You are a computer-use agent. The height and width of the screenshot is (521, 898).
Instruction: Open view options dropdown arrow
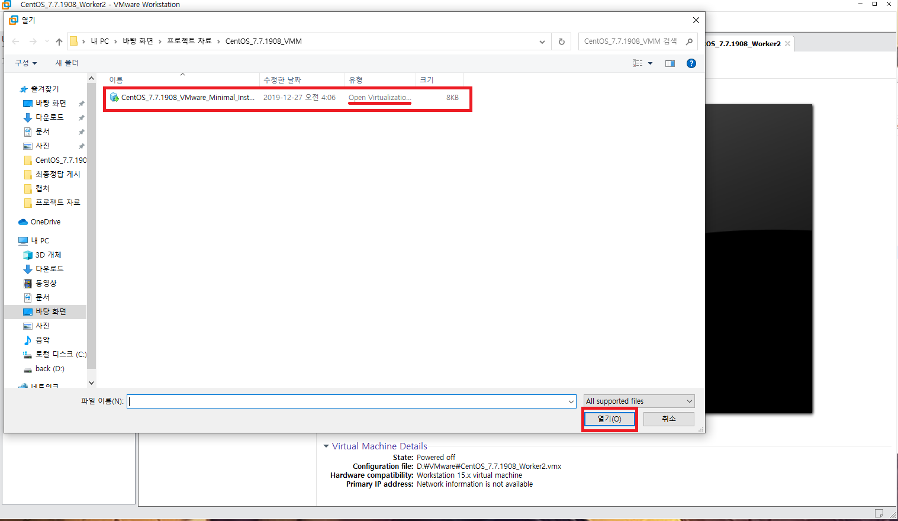click(x=650, y=63)
